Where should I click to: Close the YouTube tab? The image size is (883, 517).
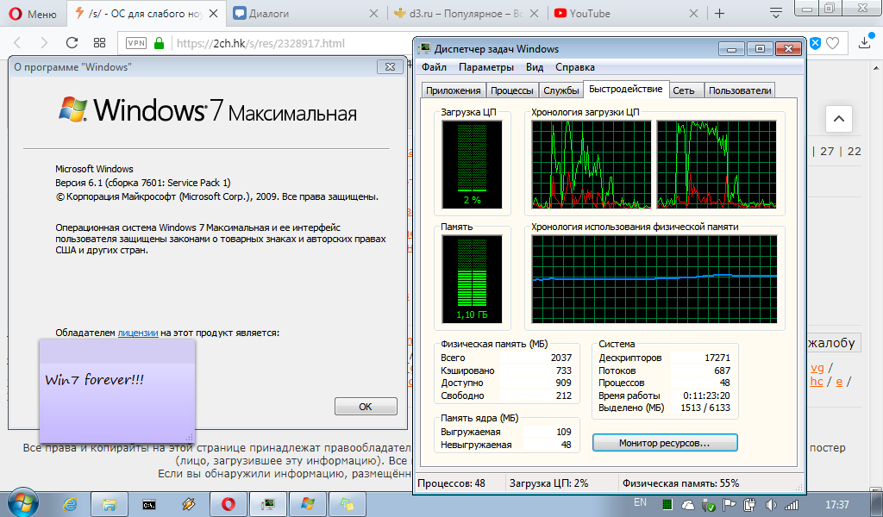tap(694, 14)
